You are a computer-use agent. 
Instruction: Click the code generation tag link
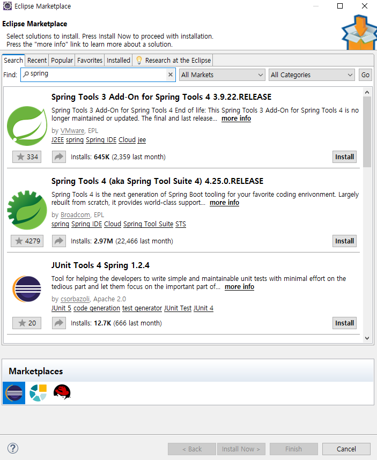pos(97,308)
